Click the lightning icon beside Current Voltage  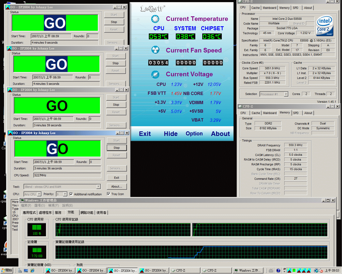(x=155, y=74)
